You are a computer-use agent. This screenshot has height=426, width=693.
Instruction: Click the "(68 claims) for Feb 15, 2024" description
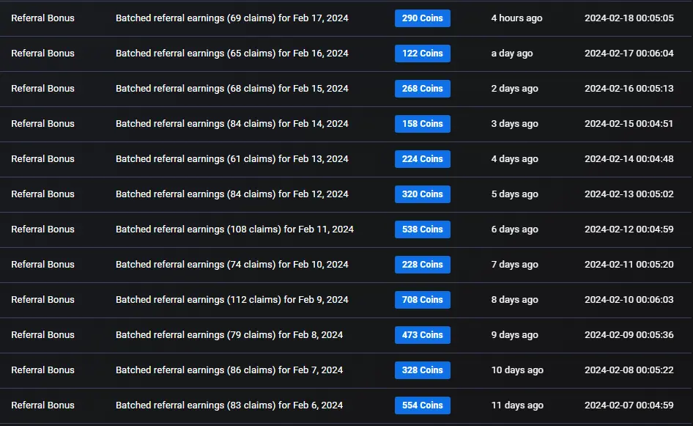pyautogui.click(x=232, y=89)
